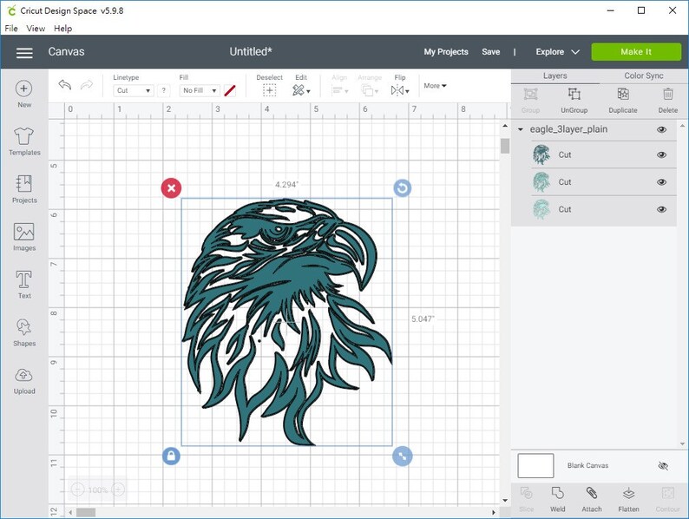The width and height of the screenshot is (689, 519).
Task: Open the Templates panel
Action: click(24, 141)
